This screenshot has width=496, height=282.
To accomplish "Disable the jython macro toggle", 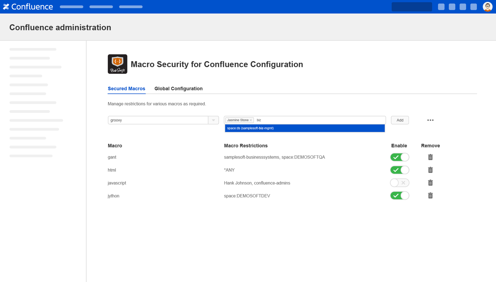I will (x=399, y=196).
